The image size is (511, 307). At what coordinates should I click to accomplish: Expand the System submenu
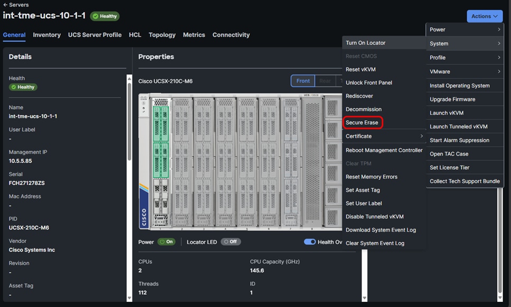pos(465,44)
